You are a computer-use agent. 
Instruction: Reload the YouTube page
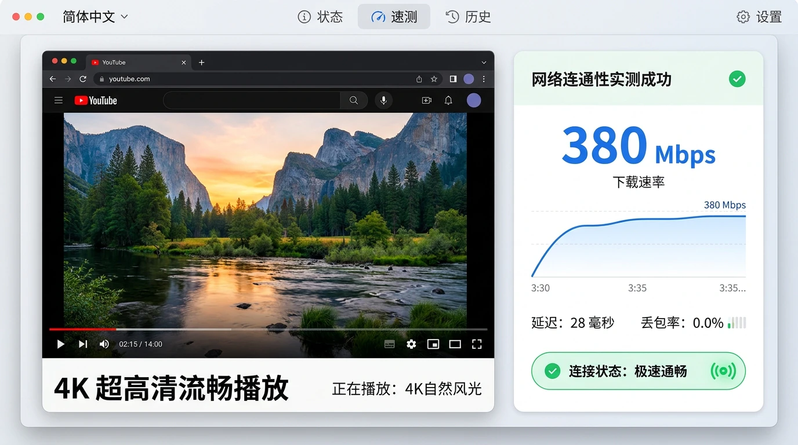pyautogui.click(x=83, y=79)
